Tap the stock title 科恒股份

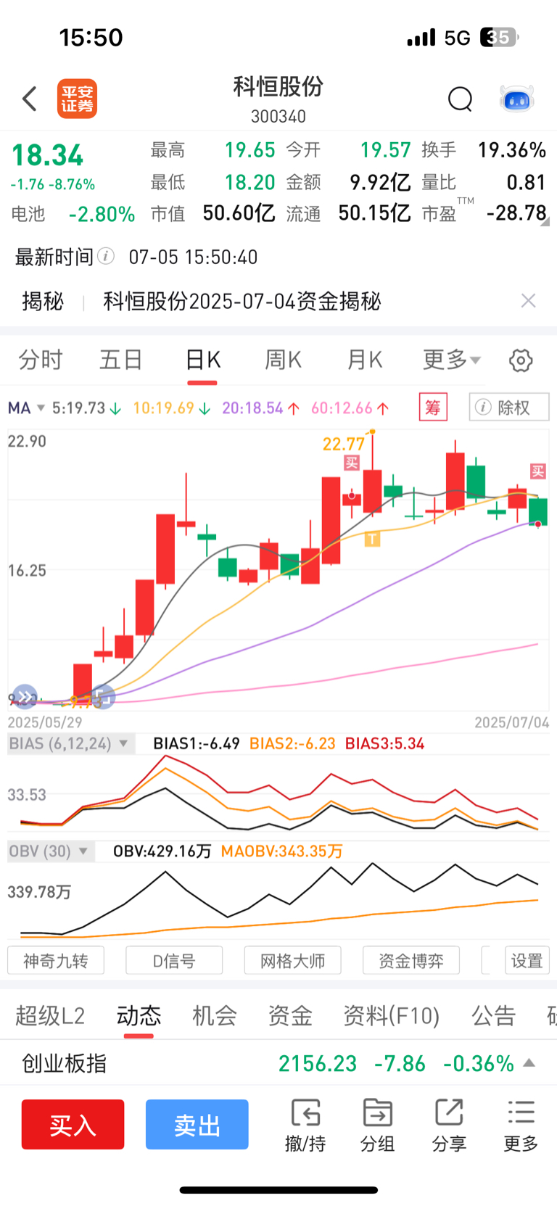tap(278, 87)
